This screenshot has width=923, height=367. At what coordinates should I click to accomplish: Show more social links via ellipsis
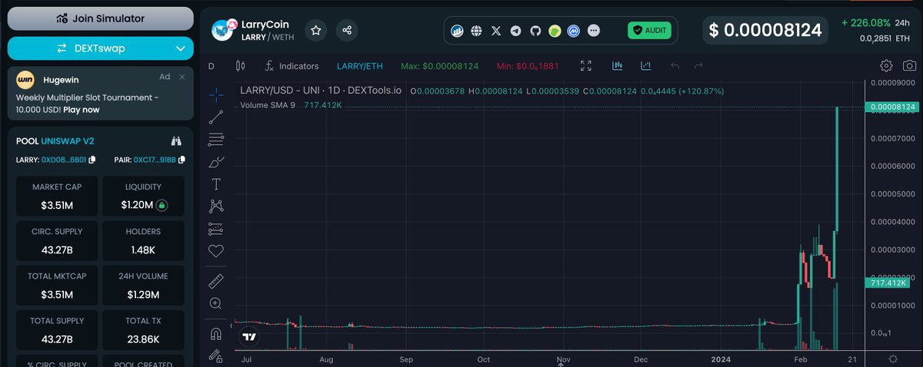pyautogui.click(x=594, y=31)
